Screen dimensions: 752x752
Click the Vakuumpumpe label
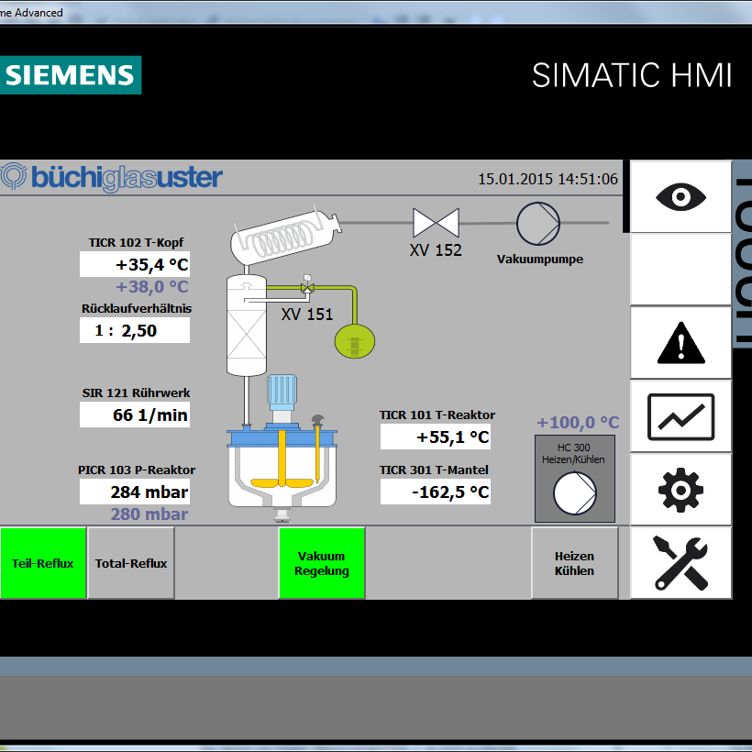click(x=540, y=260)
